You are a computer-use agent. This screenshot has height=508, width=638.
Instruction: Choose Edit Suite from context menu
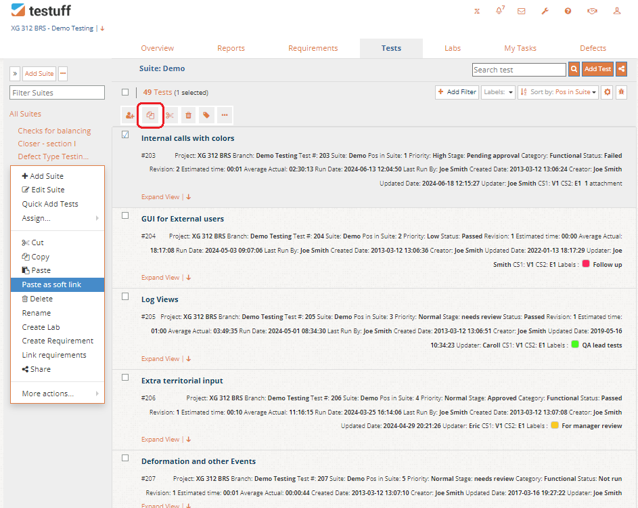(x=58, y=190)
